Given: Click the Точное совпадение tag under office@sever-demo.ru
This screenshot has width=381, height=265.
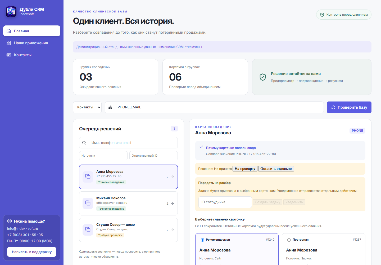Looking at the screenshot, I should coord(111,209).
